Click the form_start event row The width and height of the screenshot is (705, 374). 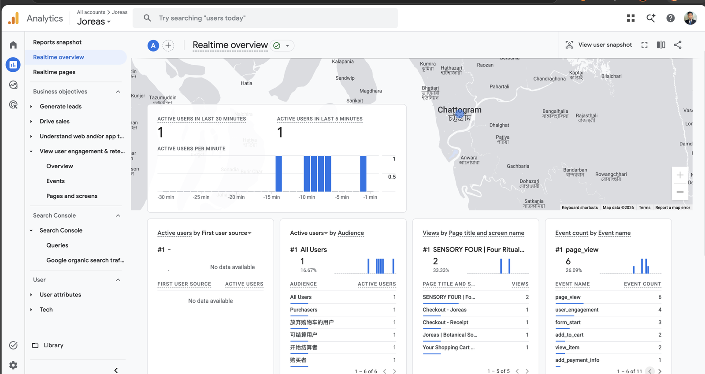click(608, 322)
